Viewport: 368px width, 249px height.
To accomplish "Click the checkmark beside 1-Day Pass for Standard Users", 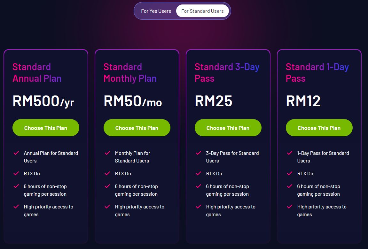I will [290, 153].
